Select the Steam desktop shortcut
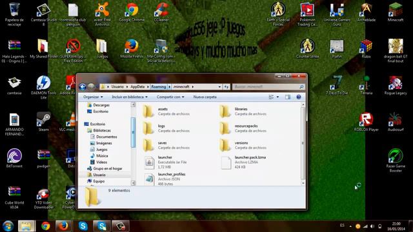The width and height of the screenshot is (413, 232). pos(43,122)
